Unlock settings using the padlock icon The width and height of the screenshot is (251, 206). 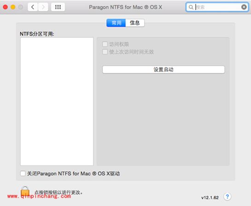click(x=25, y=191)
